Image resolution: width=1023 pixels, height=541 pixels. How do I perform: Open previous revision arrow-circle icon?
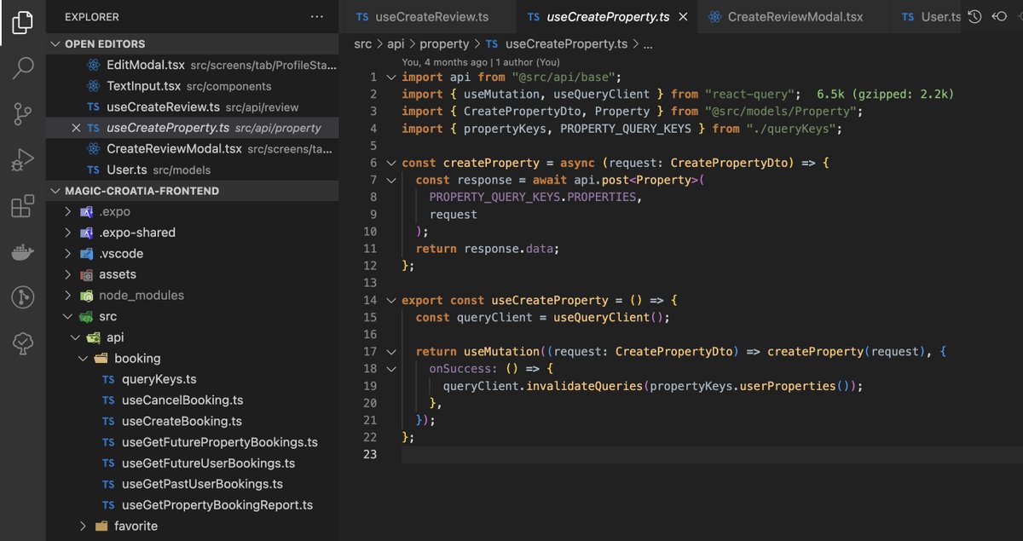coord(1000,17)
